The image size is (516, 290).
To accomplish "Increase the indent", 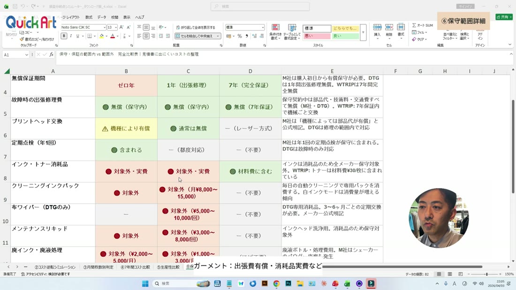I will [168, 36].
